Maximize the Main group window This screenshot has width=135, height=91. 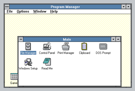pyautogui.click(x=118, y=39)
